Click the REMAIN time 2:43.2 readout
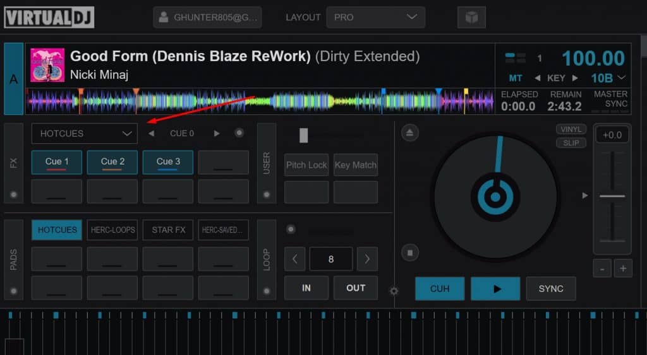This screenshot has height=355, width=647. [564, 107]
